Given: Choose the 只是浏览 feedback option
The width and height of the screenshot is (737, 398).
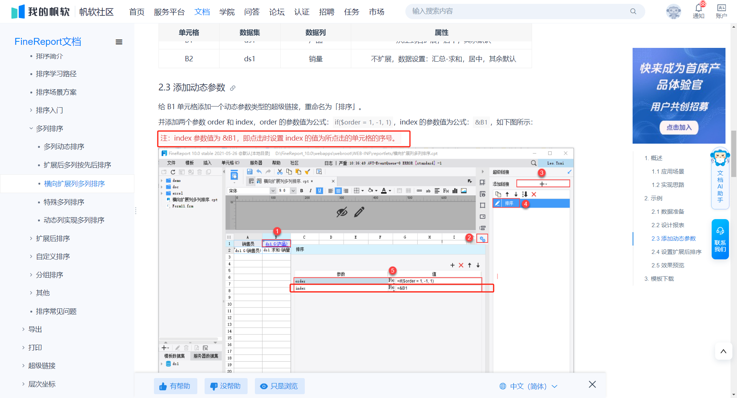Looking at the screenshot, I should click(x=279, y=386).
